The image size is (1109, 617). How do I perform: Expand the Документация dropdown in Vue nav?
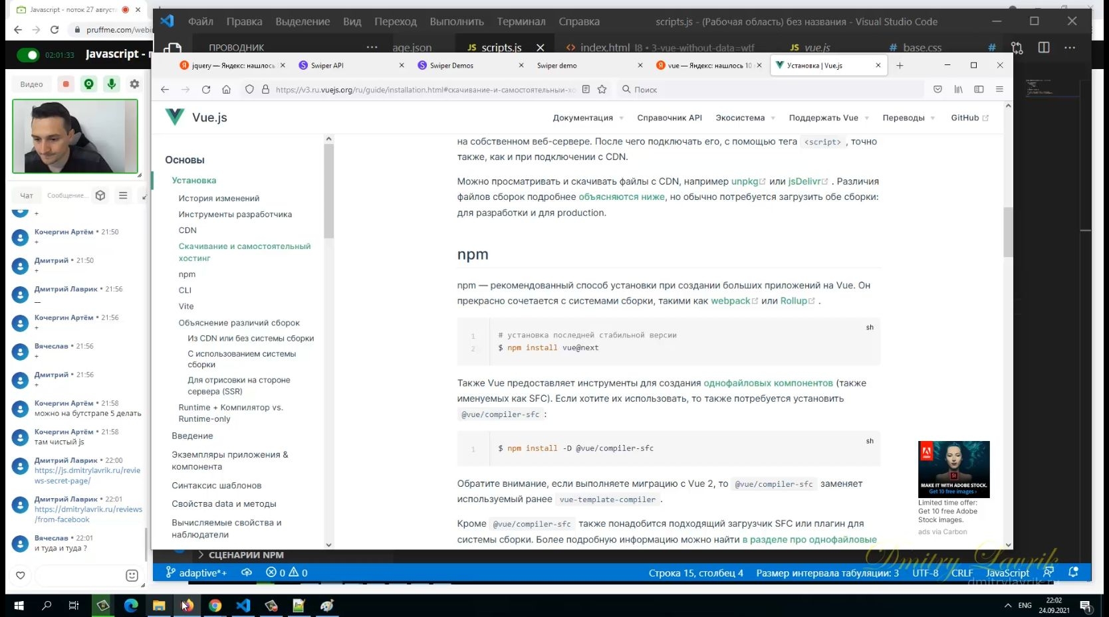(588, 118)
